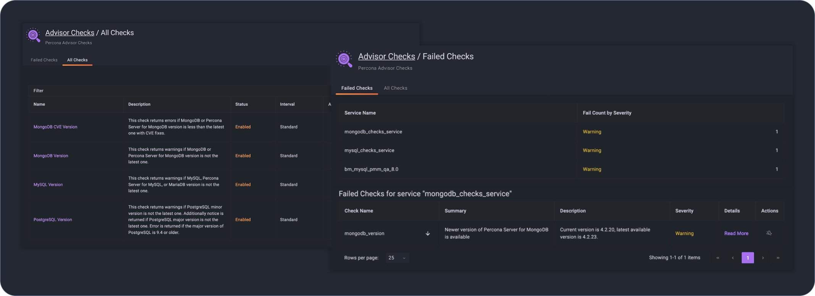The width and height of the screenshot is (815, 296).
Task: Select page 1 in the pagination
Action: pos(747,258)
